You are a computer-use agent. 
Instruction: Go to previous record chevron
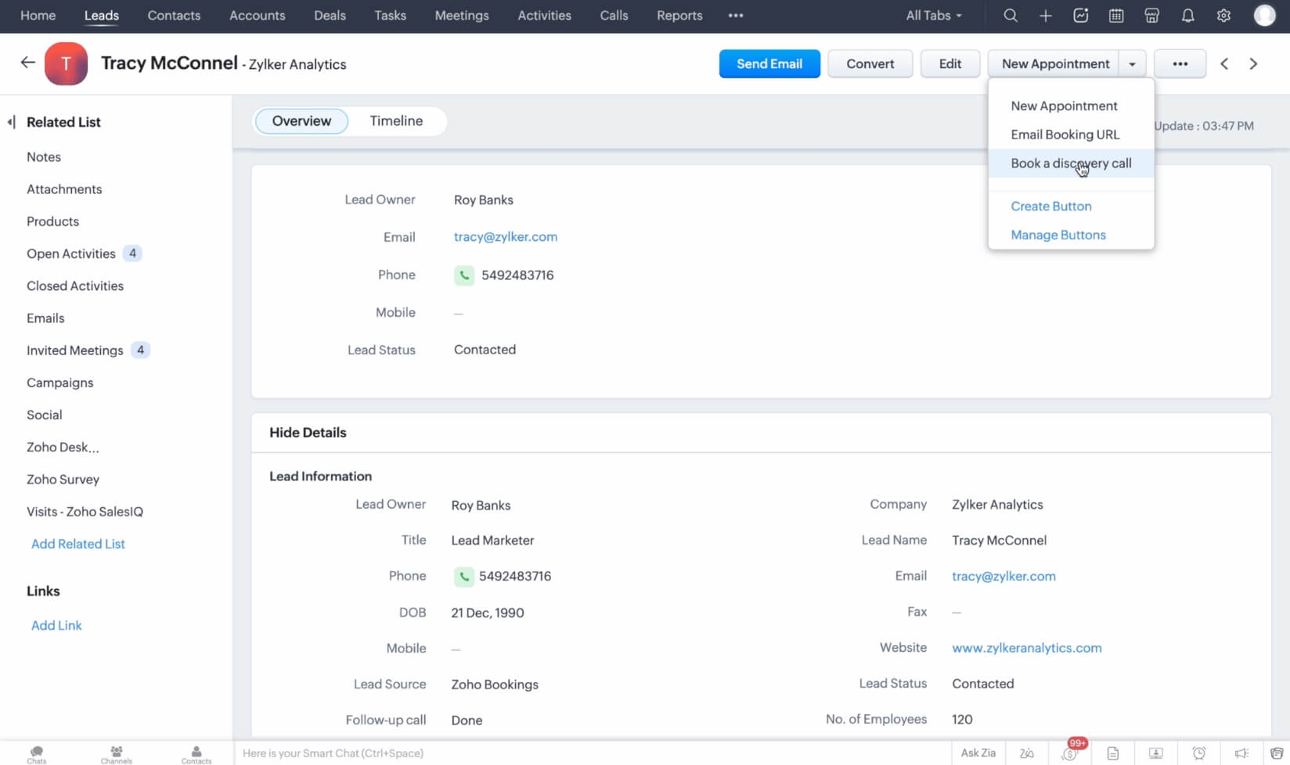1224,64
